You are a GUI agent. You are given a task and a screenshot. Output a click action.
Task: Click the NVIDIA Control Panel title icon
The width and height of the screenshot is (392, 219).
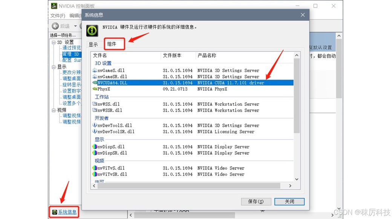pos(54,6)
